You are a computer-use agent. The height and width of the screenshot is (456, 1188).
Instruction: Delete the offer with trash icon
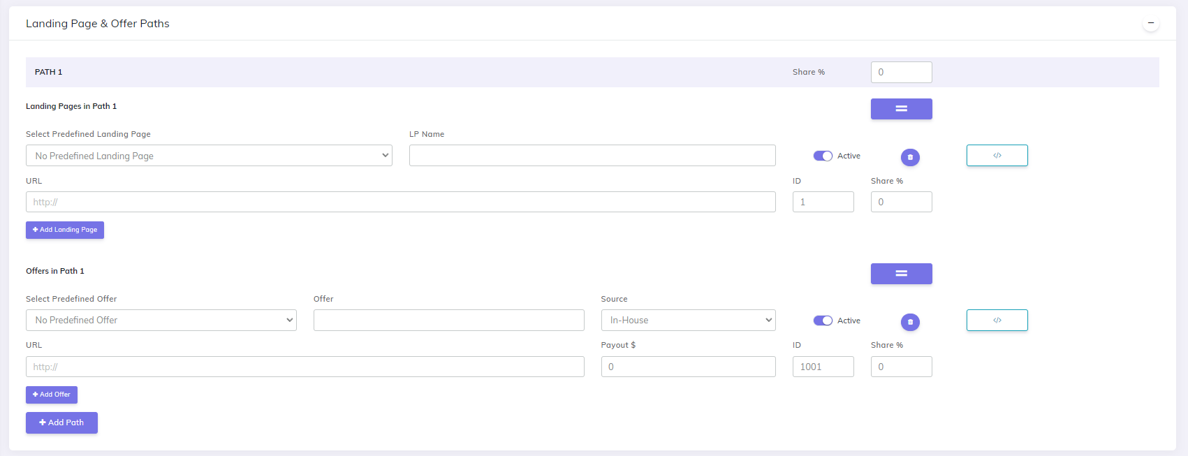click(910, 322)
